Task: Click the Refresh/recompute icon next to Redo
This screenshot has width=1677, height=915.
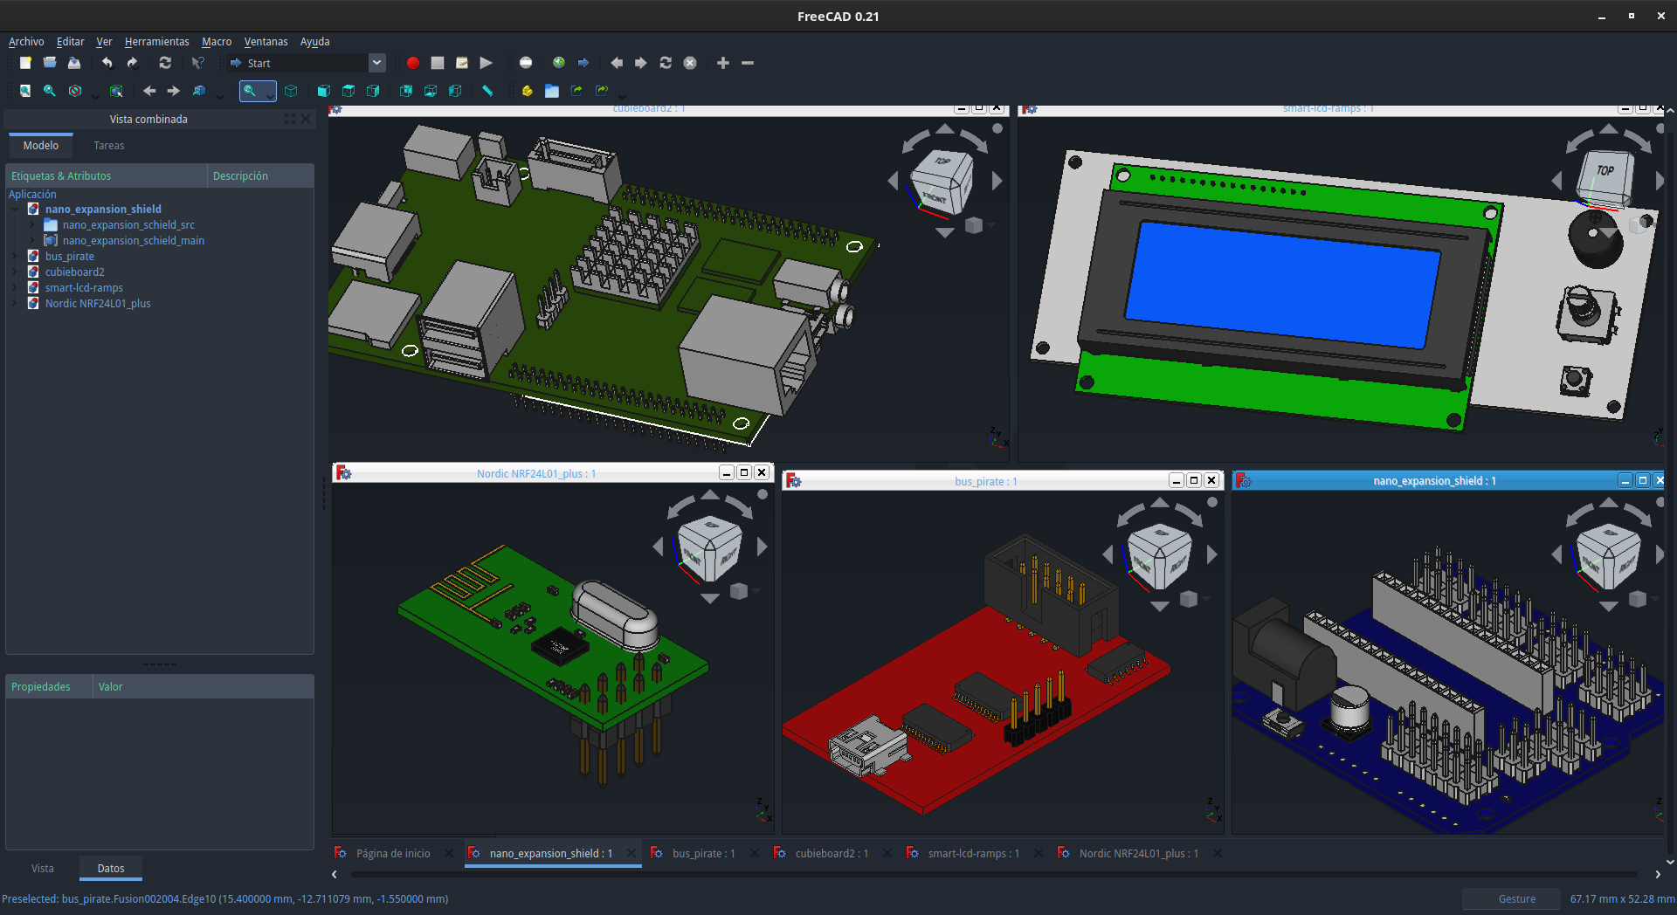Action: pos(165,63)
